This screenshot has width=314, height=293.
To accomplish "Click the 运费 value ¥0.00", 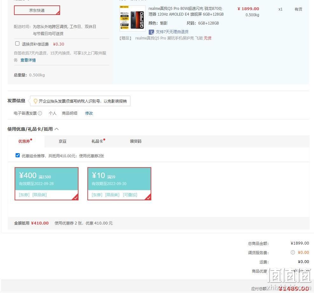I will click(304, 262).
